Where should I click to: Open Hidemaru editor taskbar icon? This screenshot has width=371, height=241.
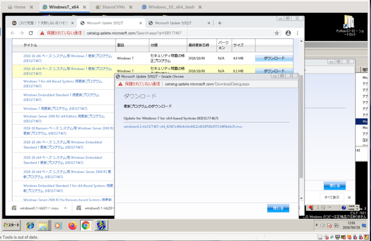[101, 226]
